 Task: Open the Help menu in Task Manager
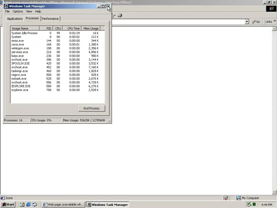coord(38,11)
